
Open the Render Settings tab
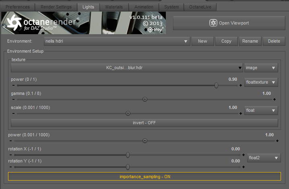[56, 7]
